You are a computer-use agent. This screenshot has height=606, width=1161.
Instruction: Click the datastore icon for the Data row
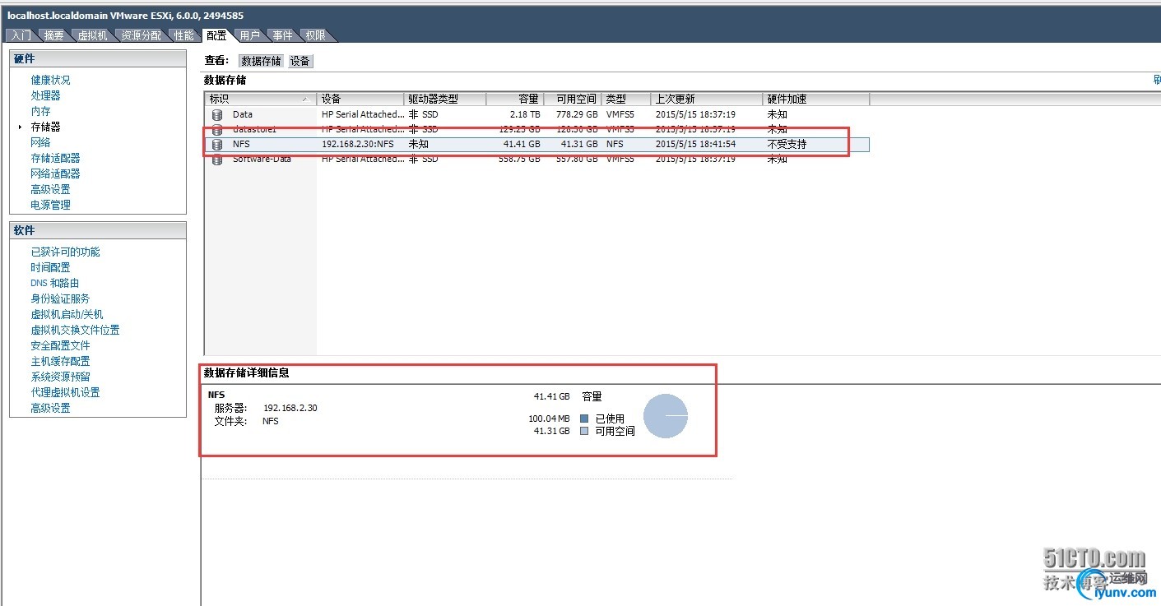tap(217, 115)
